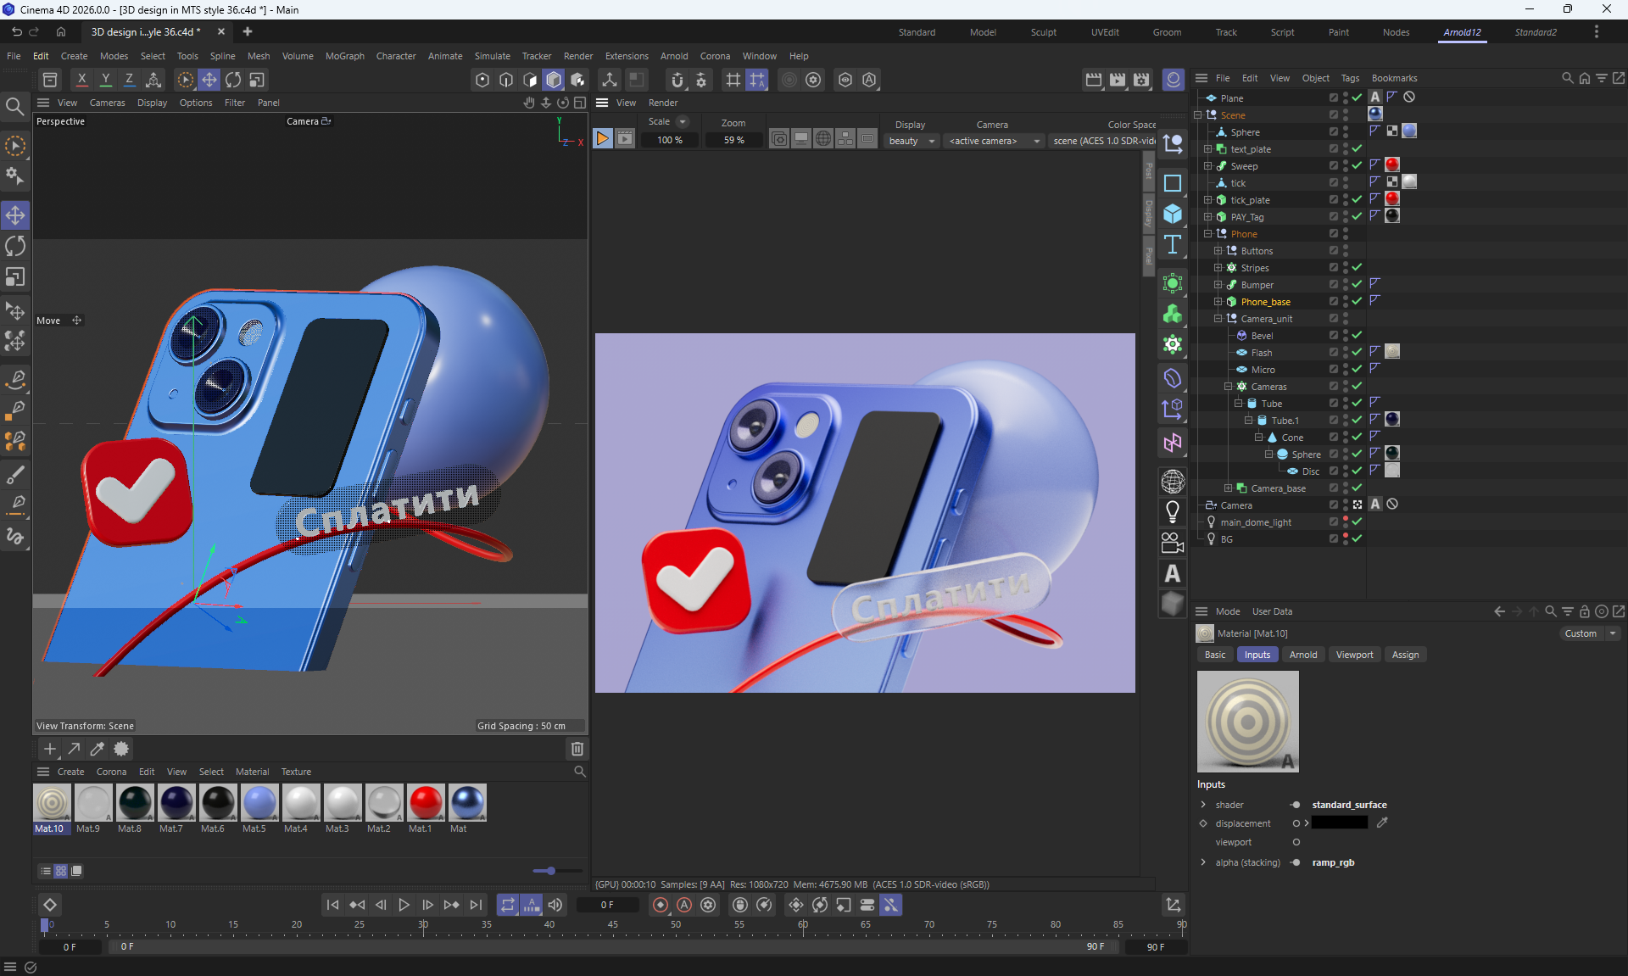Screen dimensions: 1628x976
Task: Click the Cube primitive icon
Action: tap(1173, 214)
